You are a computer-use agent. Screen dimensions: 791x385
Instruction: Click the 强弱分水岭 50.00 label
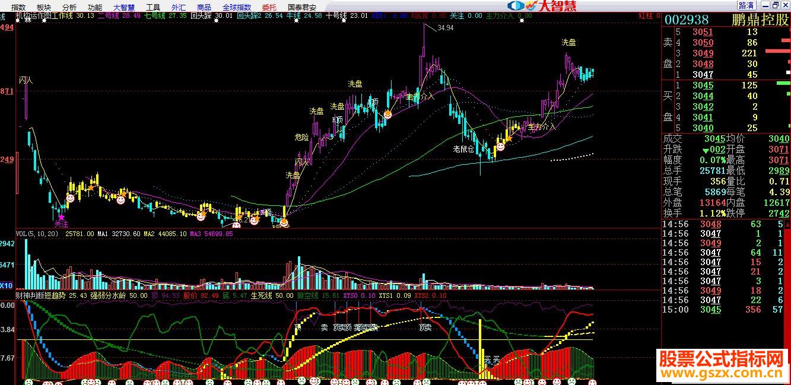coord(119,295)
